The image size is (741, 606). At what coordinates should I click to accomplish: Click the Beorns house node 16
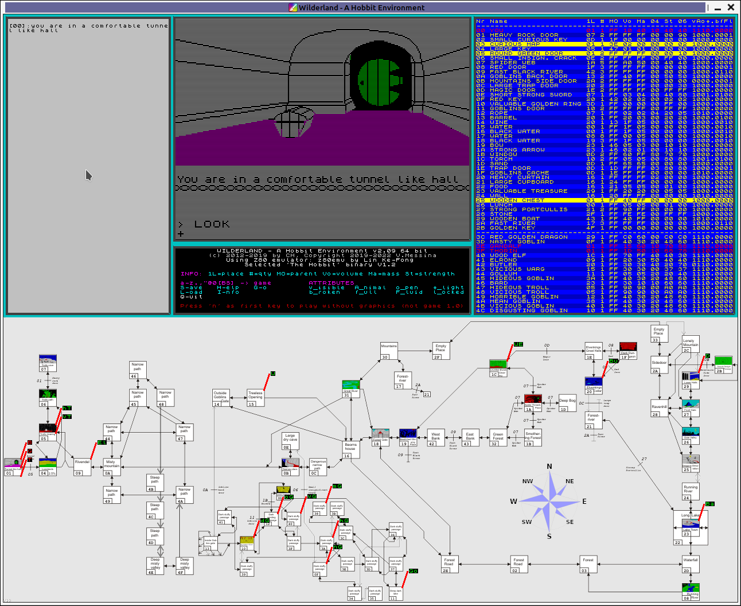(x=351, y=450)
